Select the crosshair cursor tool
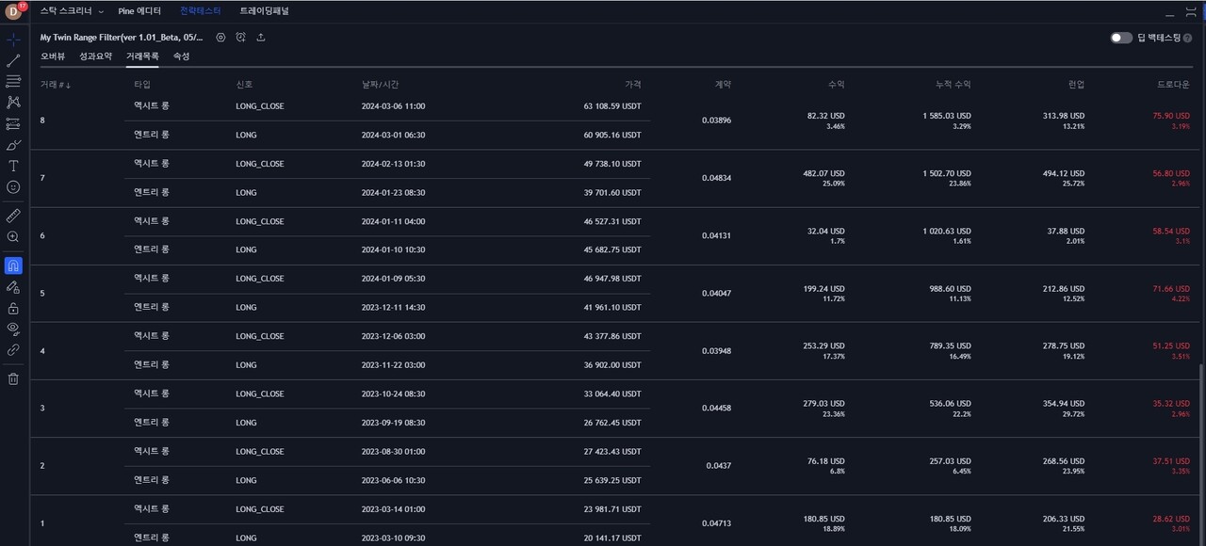Screen dimensions: 1206x546 13,40
